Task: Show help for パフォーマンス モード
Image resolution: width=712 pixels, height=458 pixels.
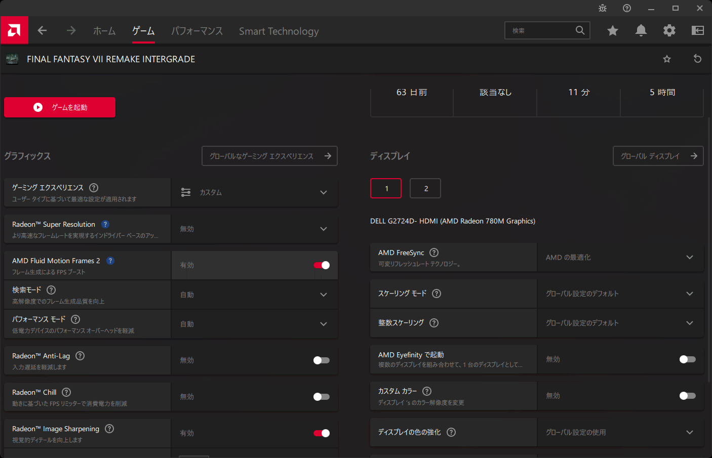Action: [75, 319]
